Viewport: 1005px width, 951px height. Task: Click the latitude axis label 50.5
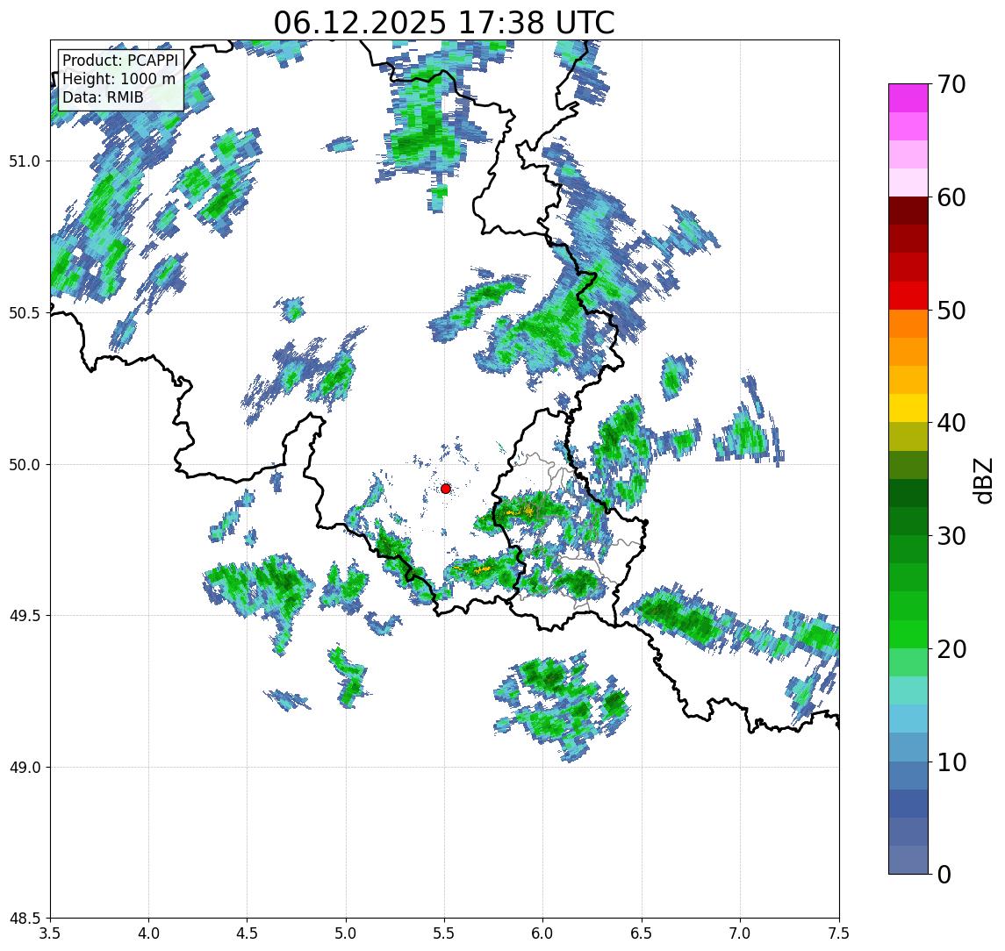(25, 312)
